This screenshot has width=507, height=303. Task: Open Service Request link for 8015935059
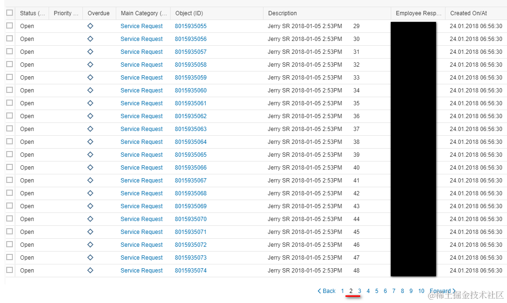coord(142,78)
